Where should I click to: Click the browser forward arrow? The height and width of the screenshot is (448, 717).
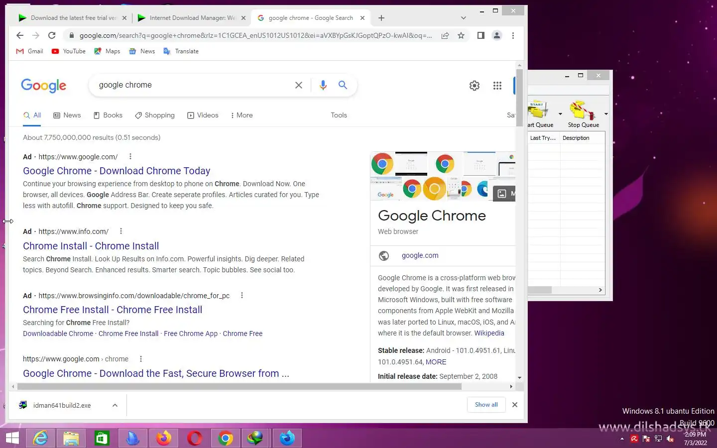coord(36,35)
